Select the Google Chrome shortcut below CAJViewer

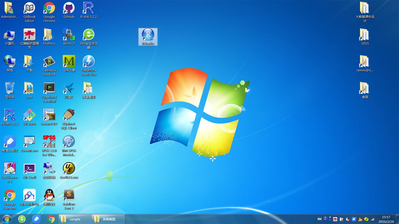pyautogui.click(x=10, y=200)
